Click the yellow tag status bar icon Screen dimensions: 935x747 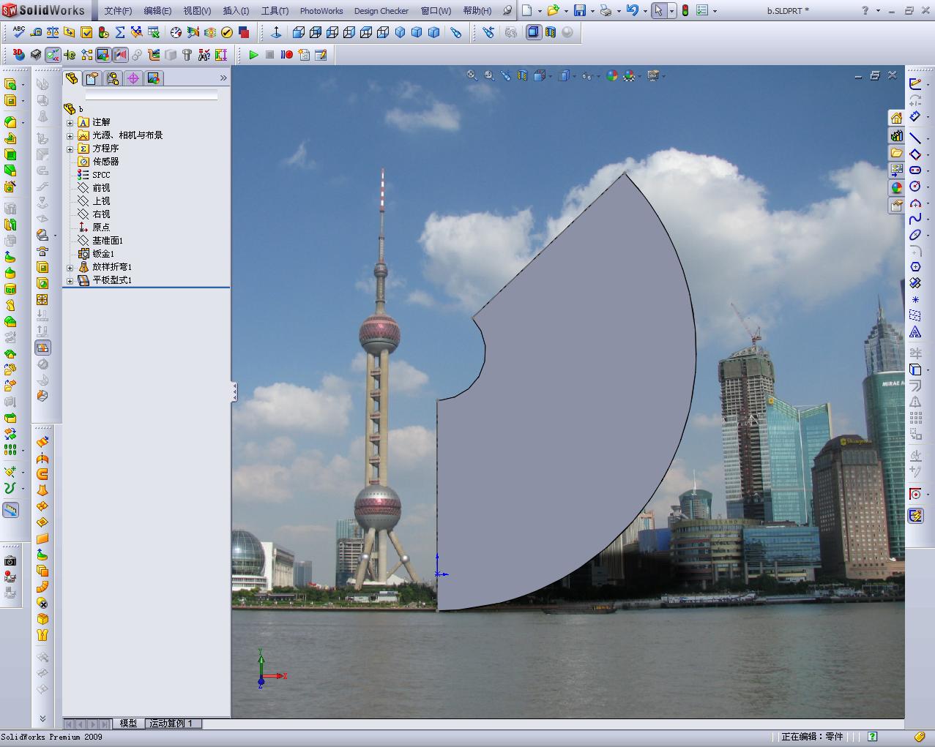tap(920, 737)
